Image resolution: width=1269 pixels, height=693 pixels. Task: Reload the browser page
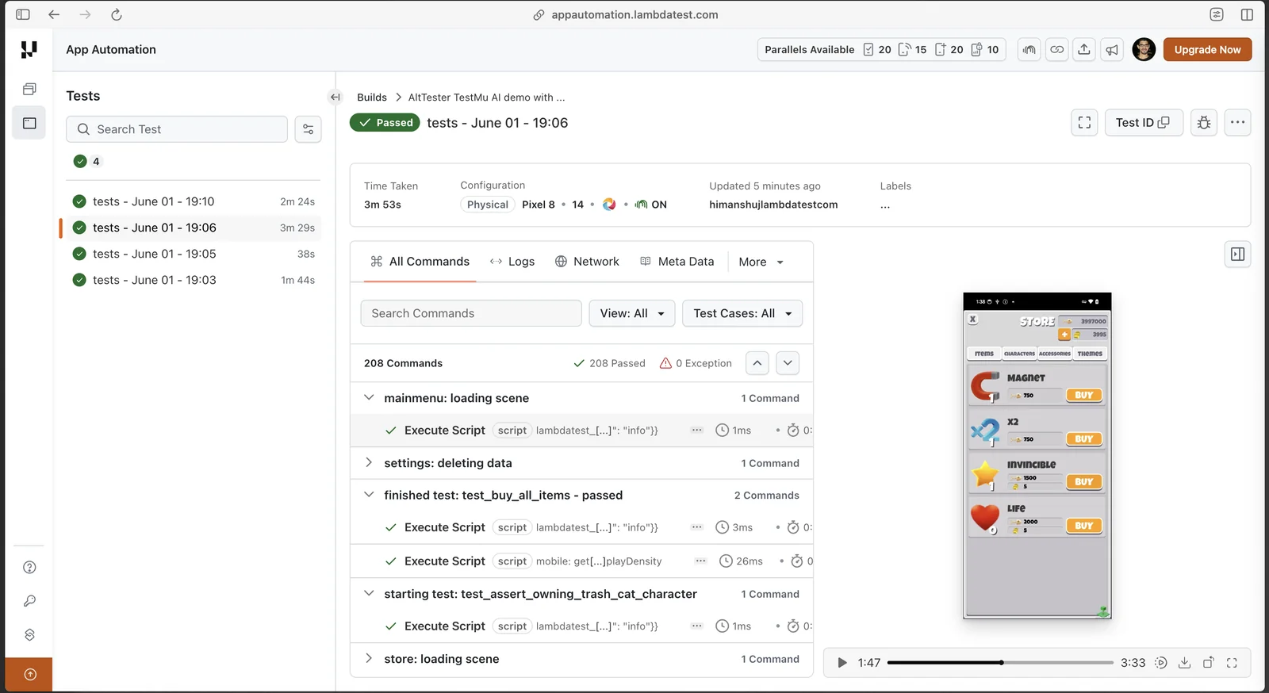tap(117, 14)
